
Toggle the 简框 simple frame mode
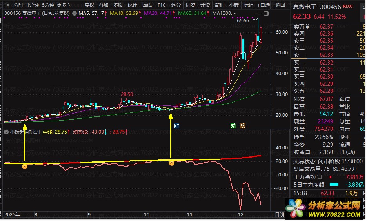[x=219, y=5]
